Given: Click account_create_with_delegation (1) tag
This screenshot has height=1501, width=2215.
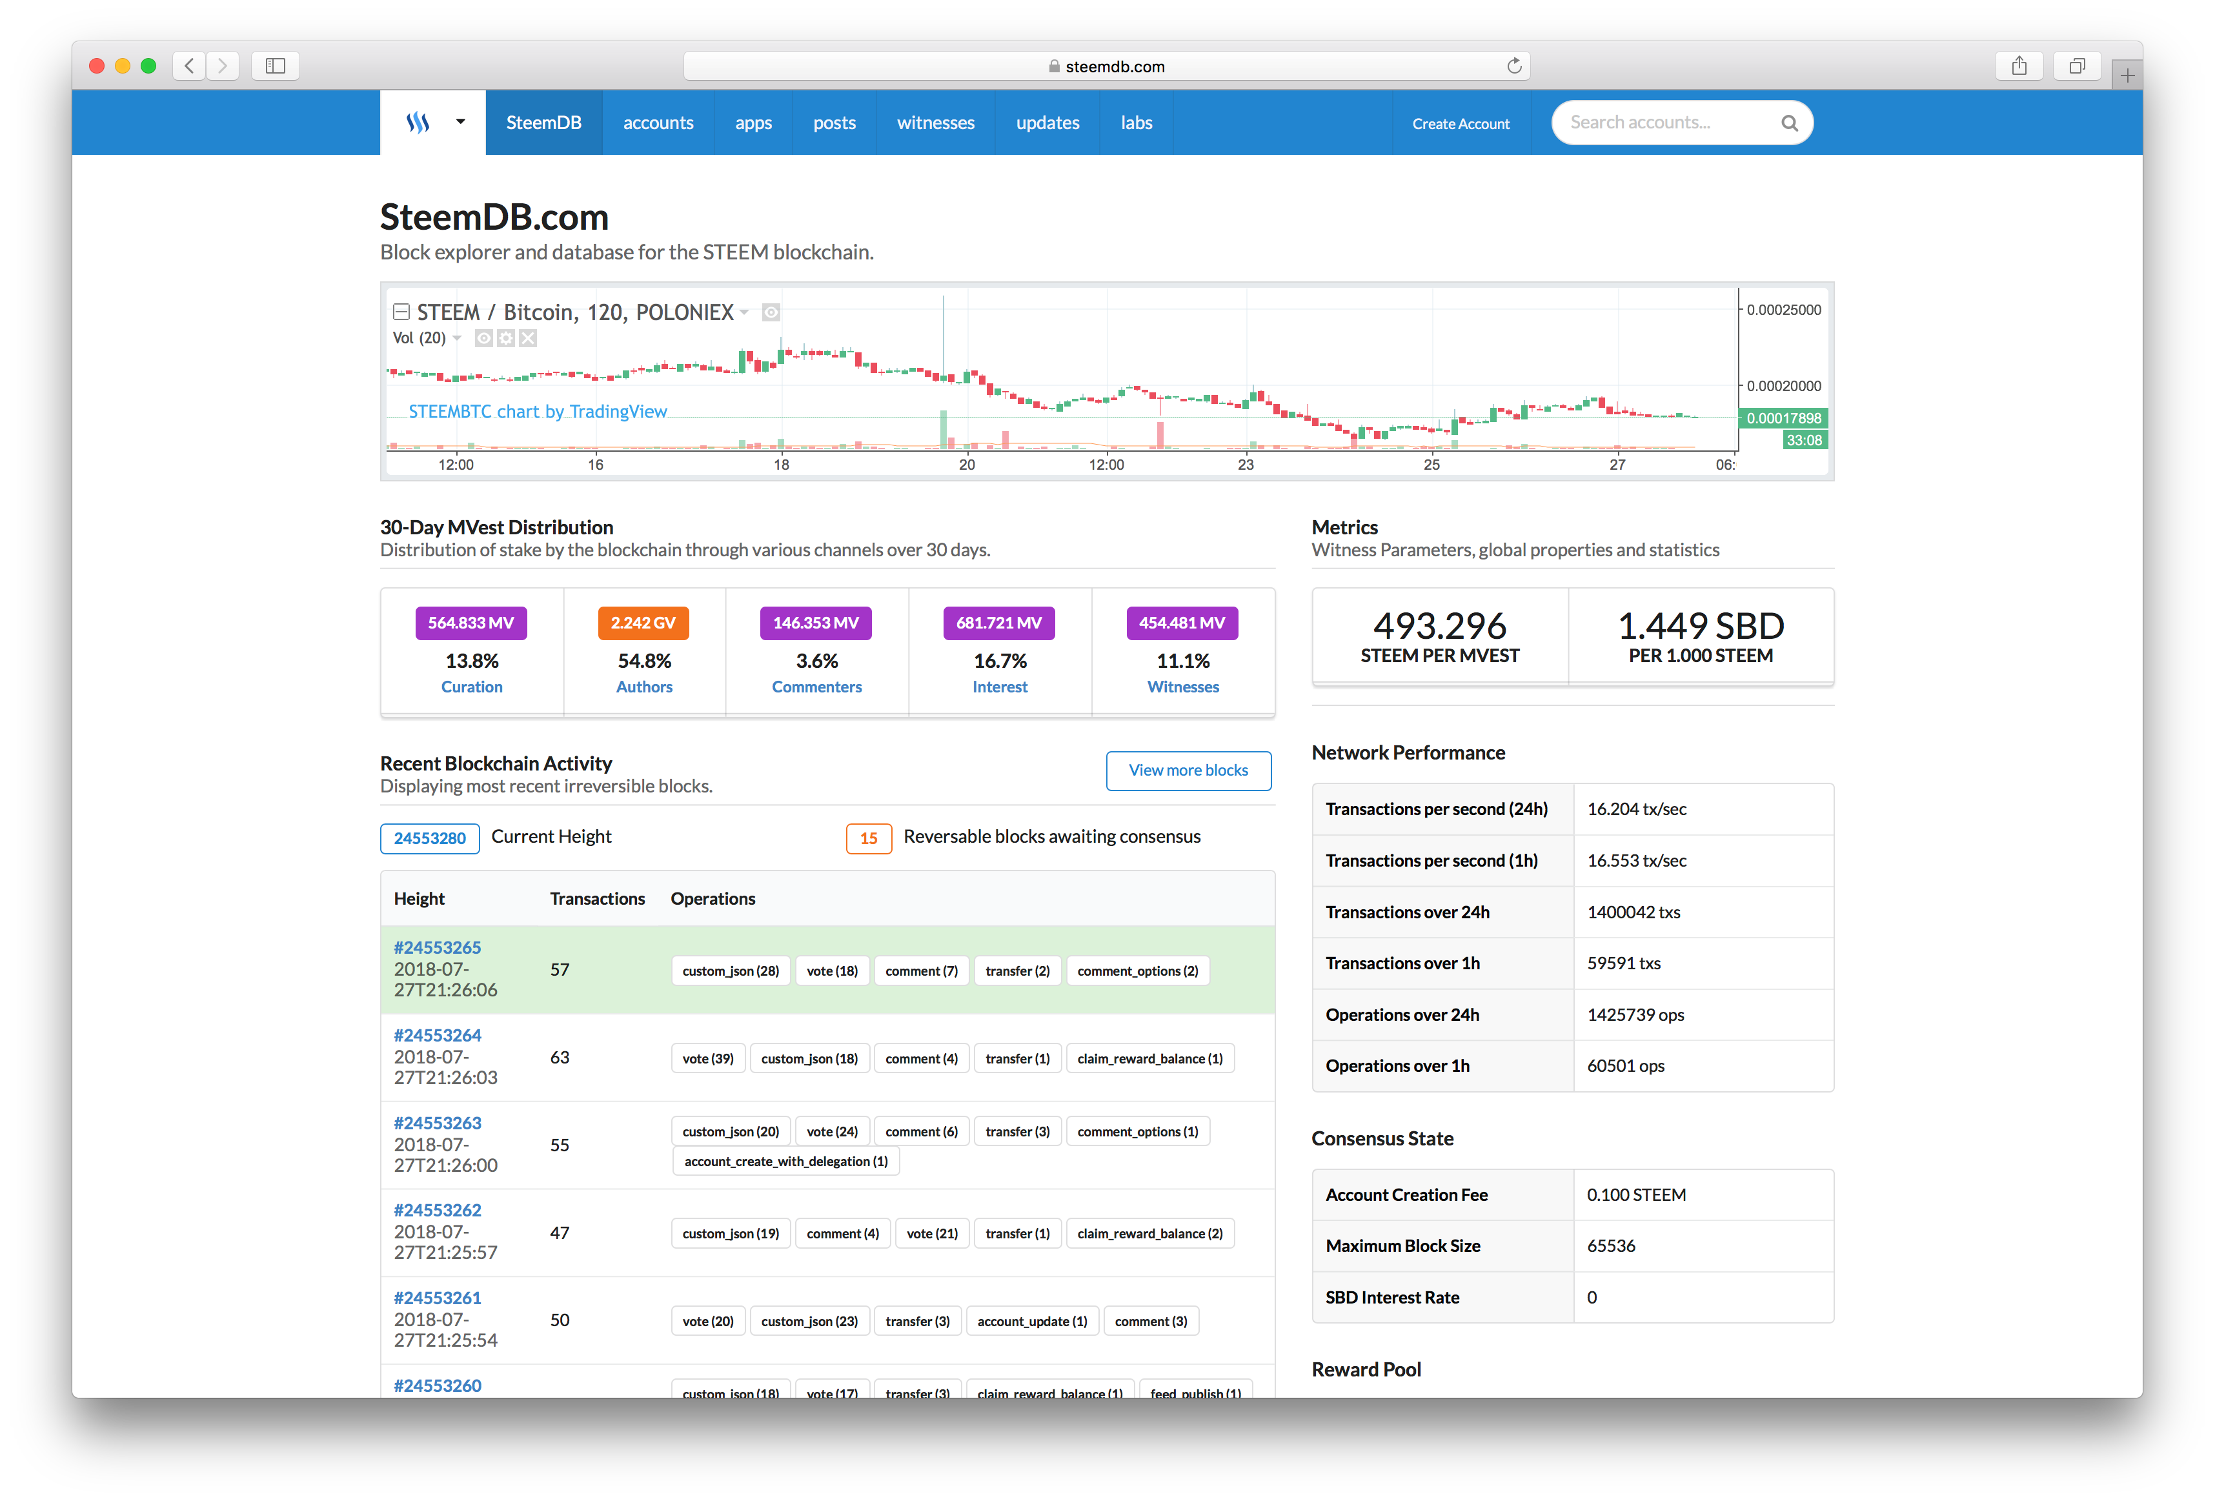Looking at the screenshot, I should coord(785,1161).
